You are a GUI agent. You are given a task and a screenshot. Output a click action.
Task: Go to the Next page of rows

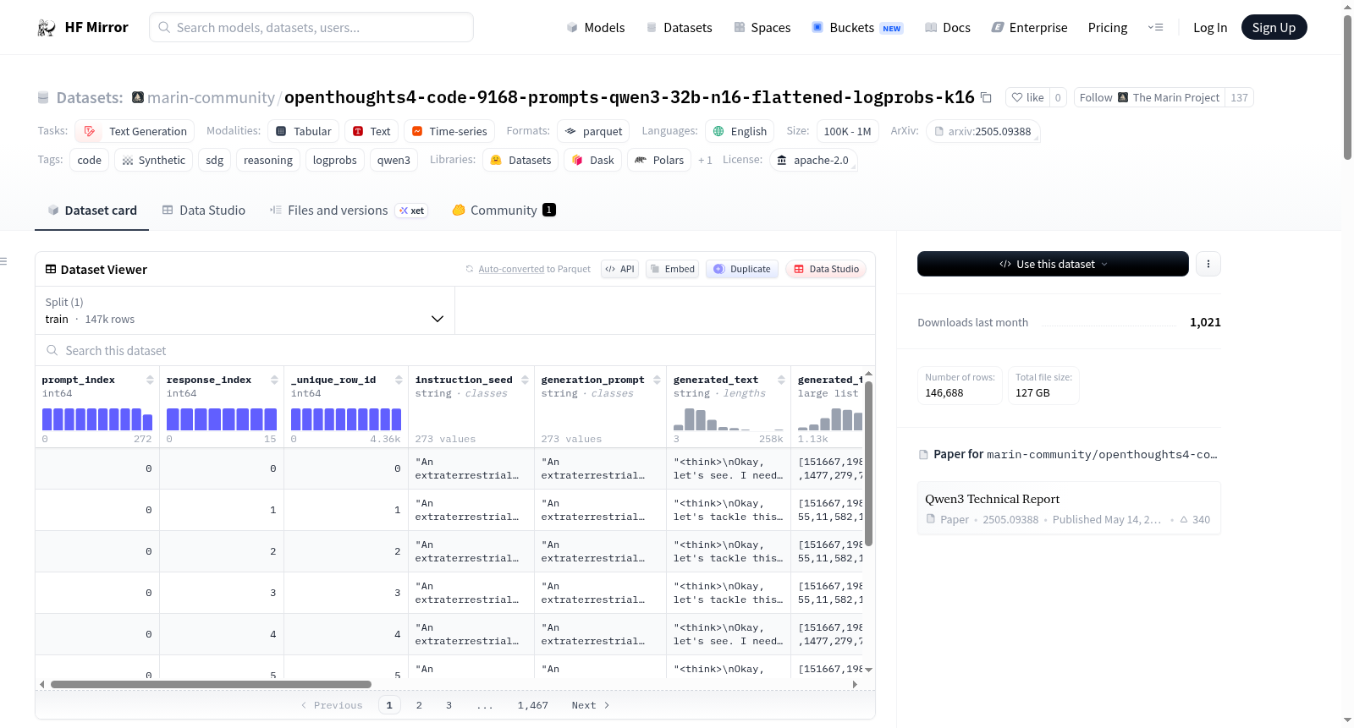(590, 705)
